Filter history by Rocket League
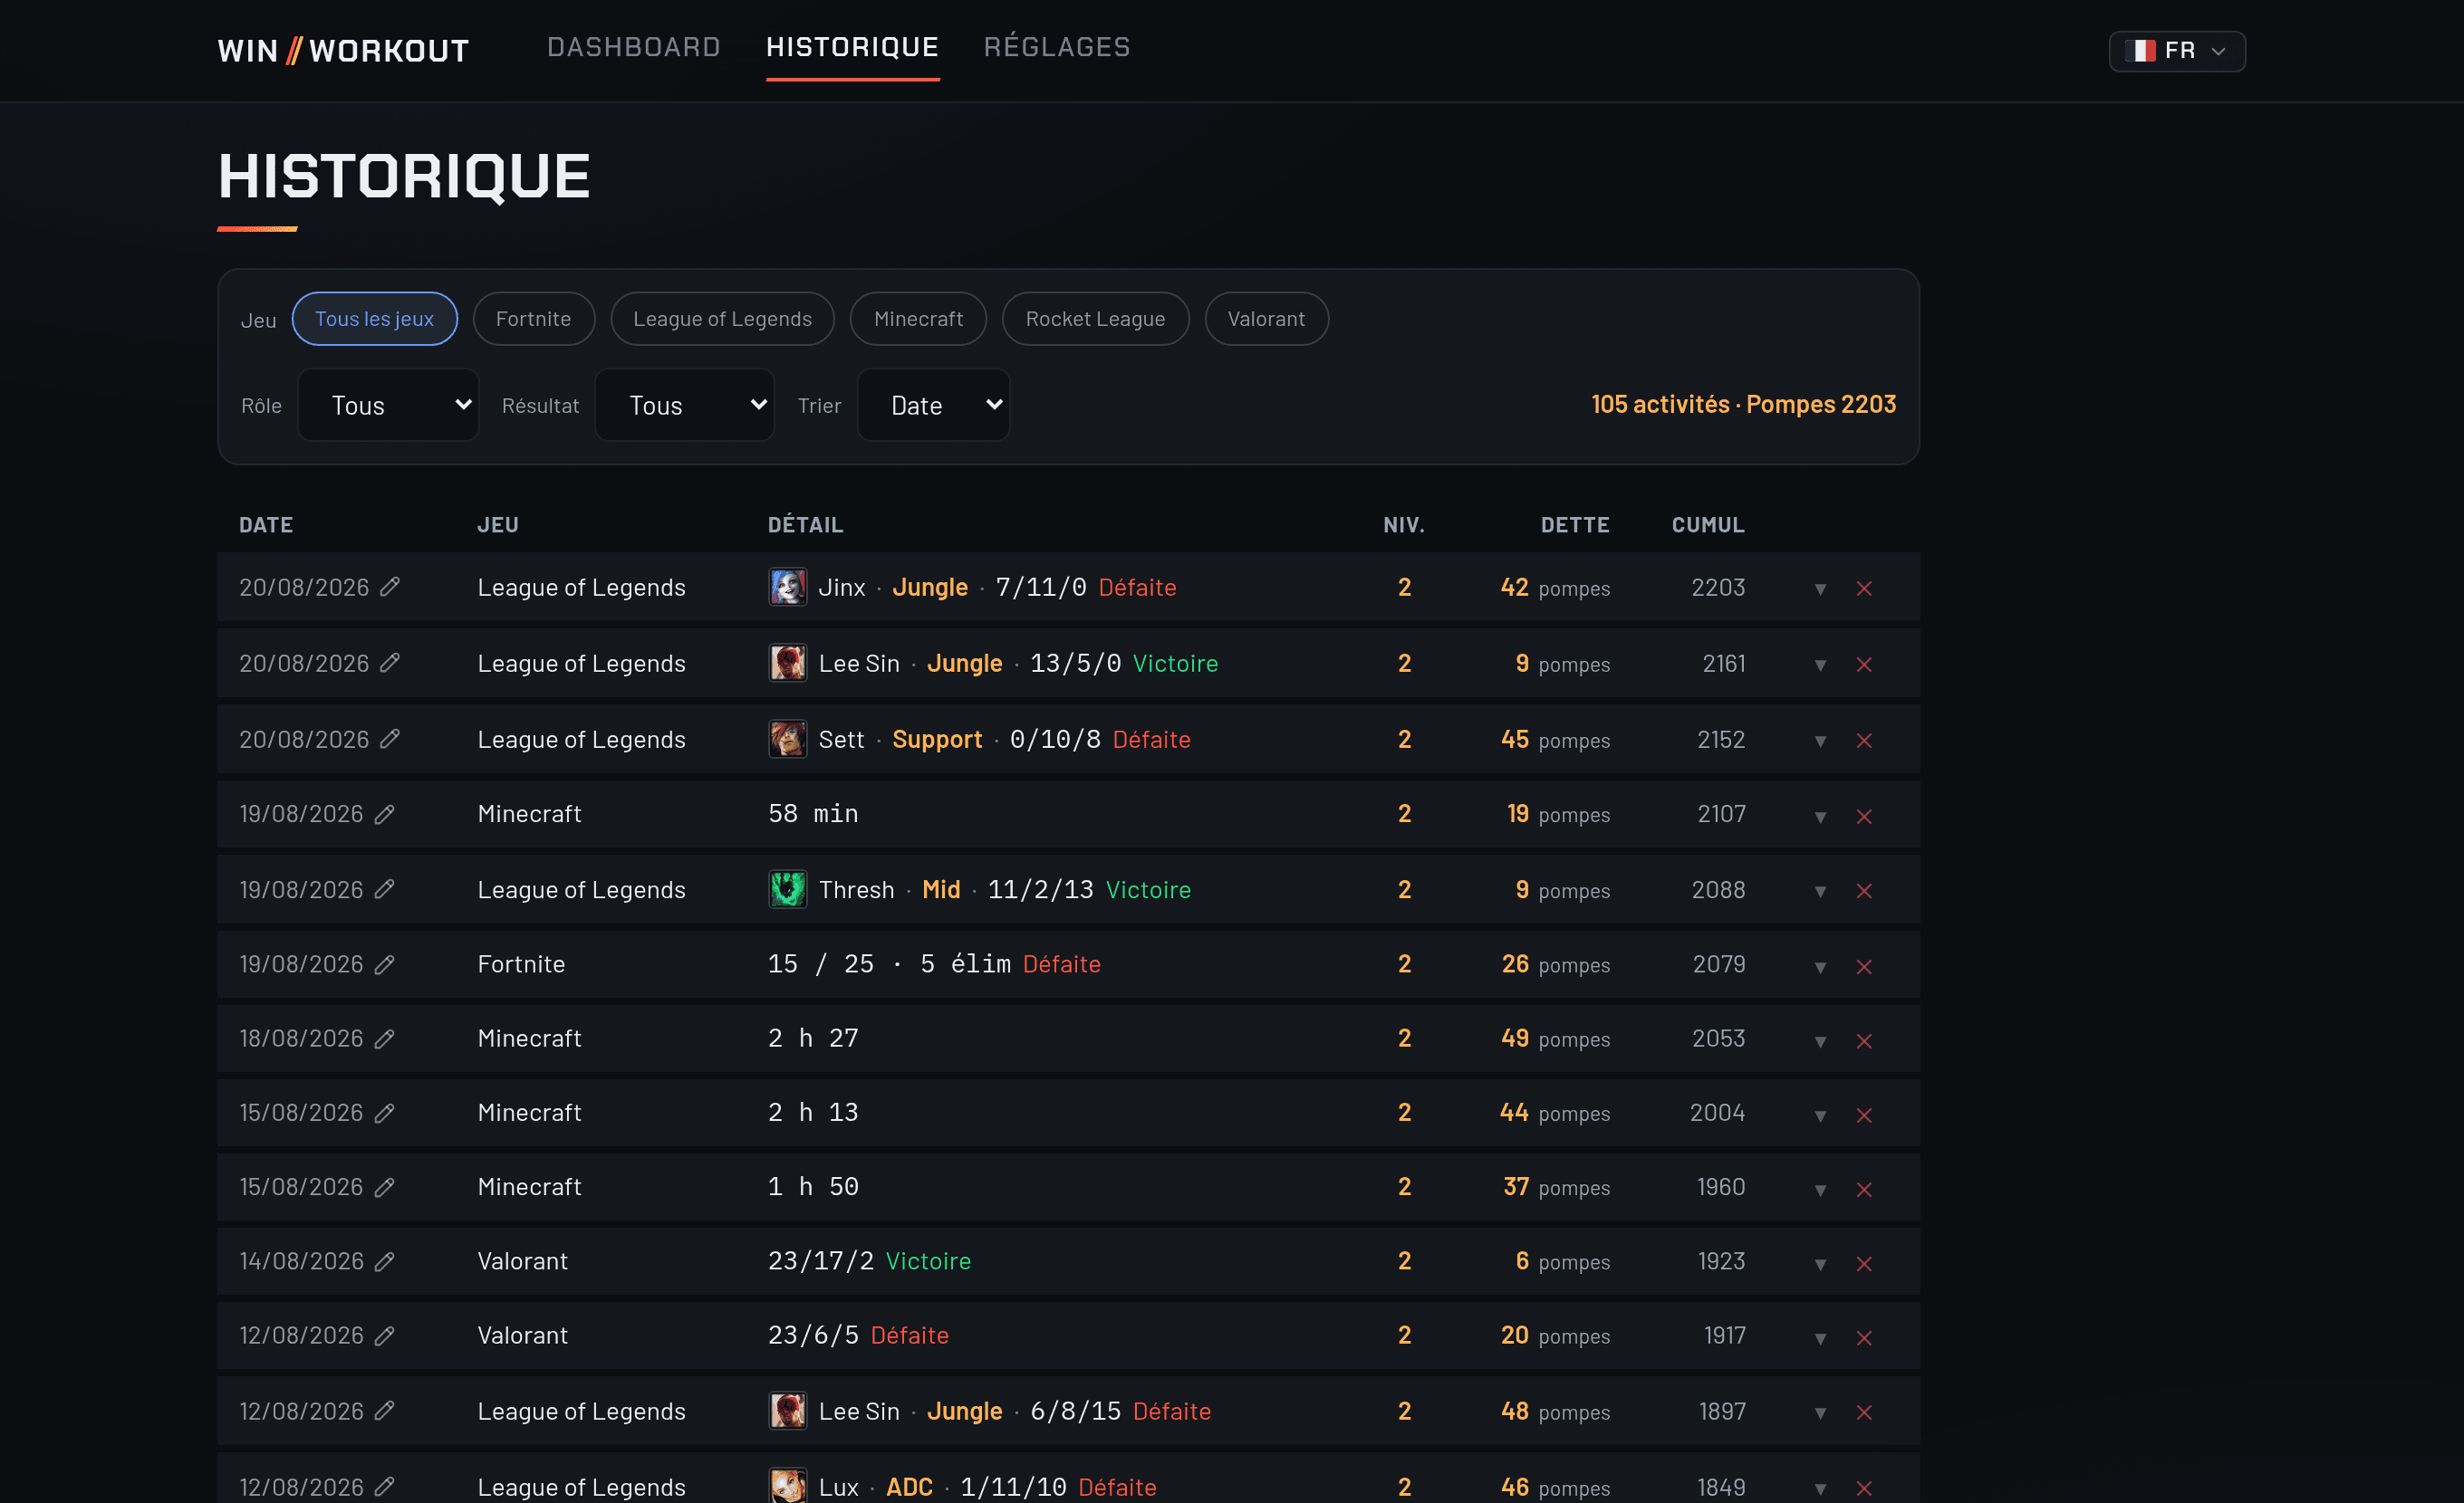Viewport: 2464px width, 1503px height. click(1095, 319)
